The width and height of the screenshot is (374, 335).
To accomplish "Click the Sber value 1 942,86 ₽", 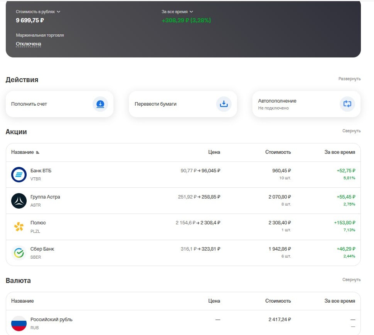I will click(x=280, y=249).
